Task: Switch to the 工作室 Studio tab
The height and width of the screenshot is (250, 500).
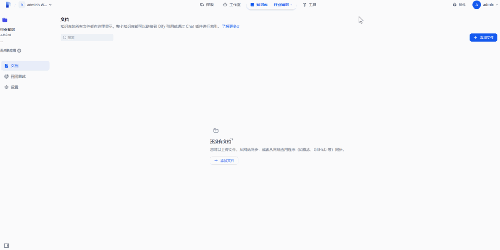Action: pos(231,5)
